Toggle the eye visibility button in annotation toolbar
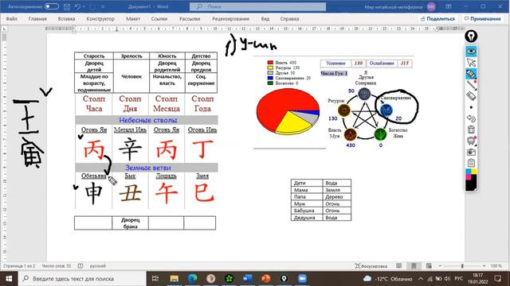 tap(471, 51)
